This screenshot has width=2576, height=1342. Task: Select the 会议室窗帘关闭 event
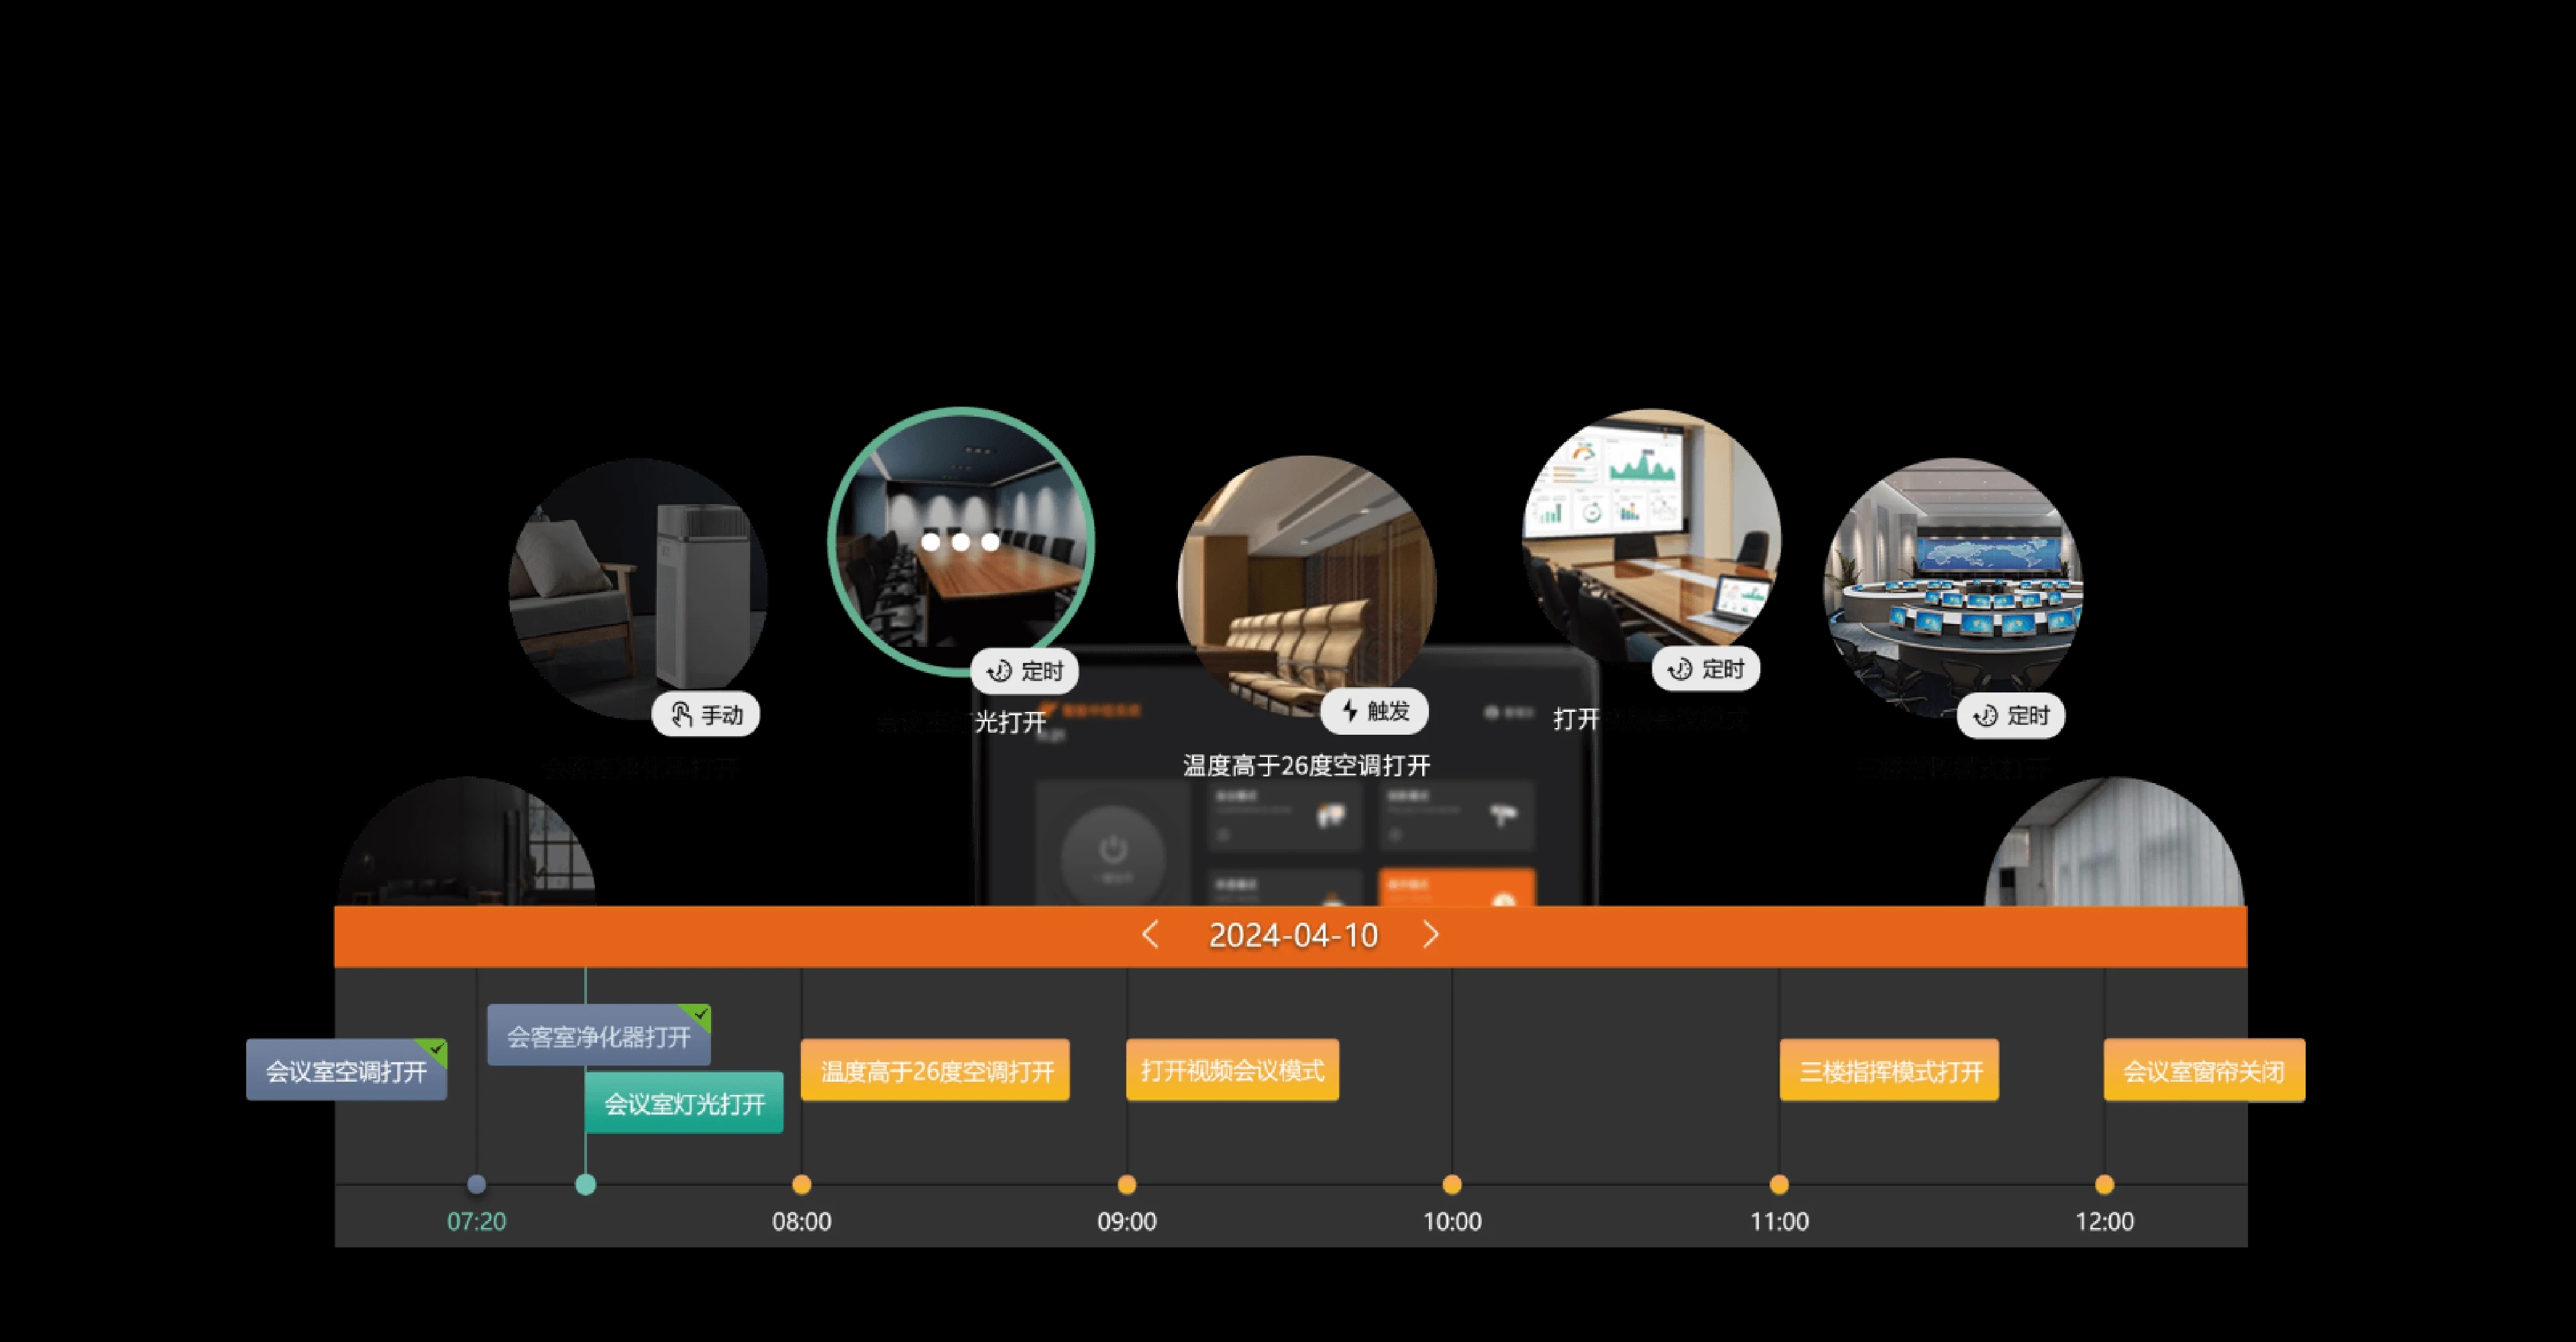[2204, 1070]
